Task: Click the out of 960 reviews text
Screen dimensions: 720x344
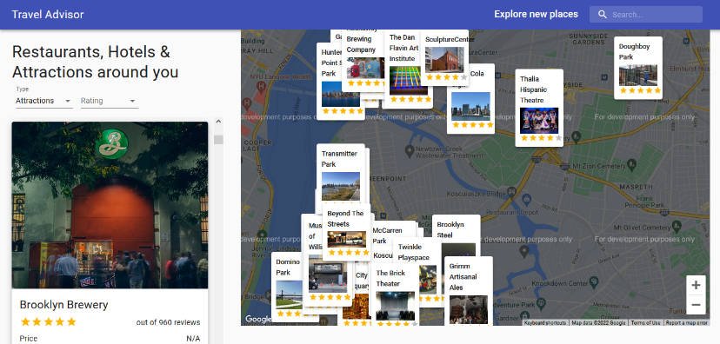Action: click(x=168, y=322)
